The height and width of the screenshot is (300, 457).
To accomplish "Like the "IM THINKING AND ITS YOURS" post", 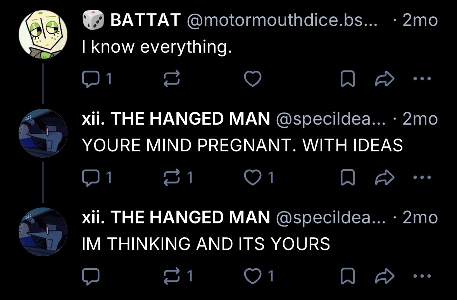I will [x=253, y=276].
